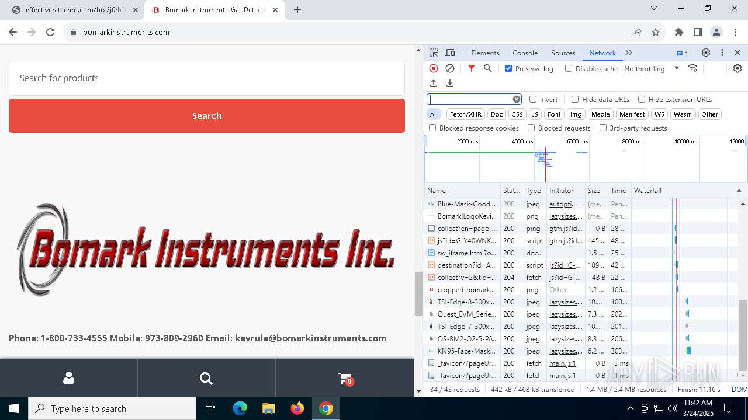Open a new browser tab
The image size is (748, 420).
[x=297, y=10]
